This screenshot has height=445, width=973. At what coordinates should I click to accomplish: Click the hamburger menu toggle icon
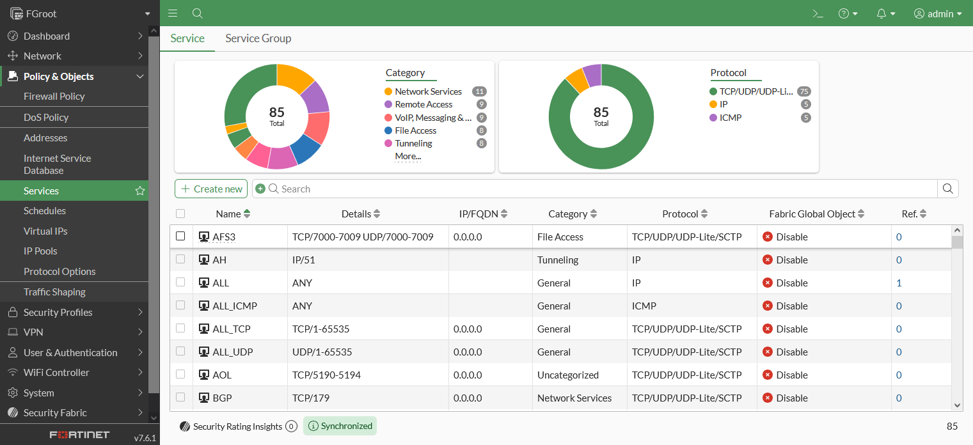click(x=173, y=13)
